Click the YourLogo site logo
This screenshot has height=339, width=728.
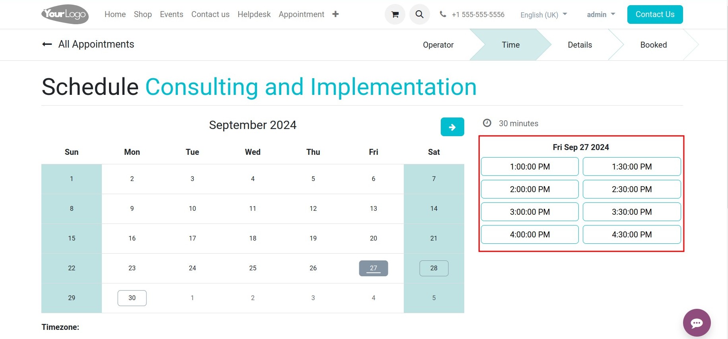coord(65,14)
